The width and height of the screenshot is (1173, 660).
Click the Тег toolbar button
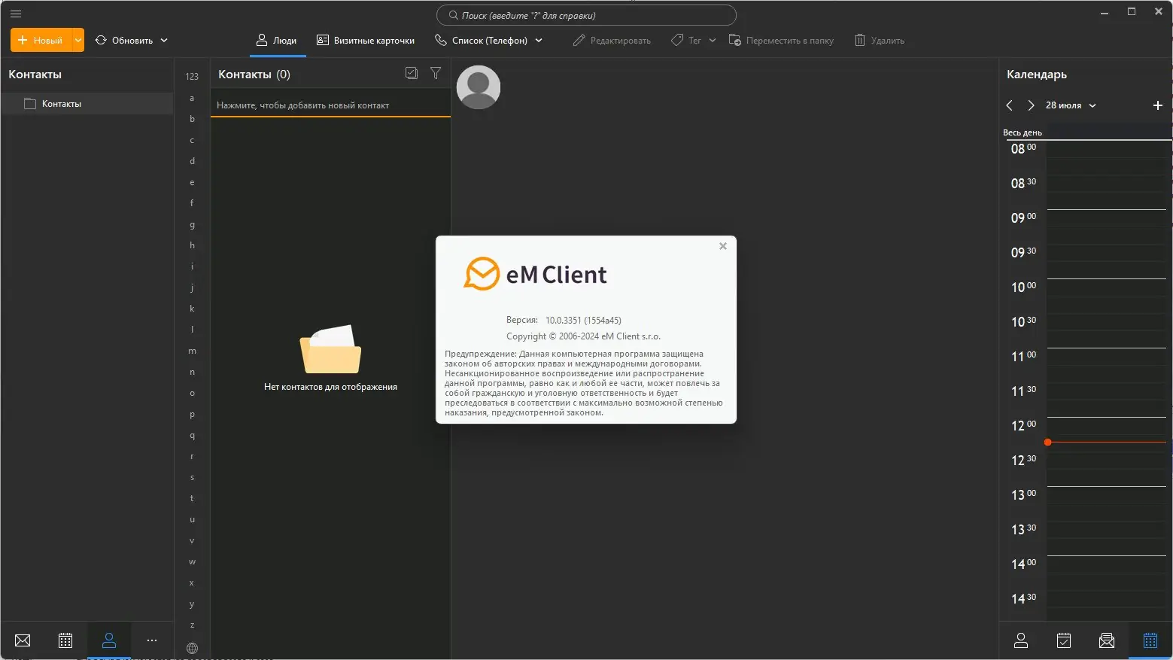[686, 41]
